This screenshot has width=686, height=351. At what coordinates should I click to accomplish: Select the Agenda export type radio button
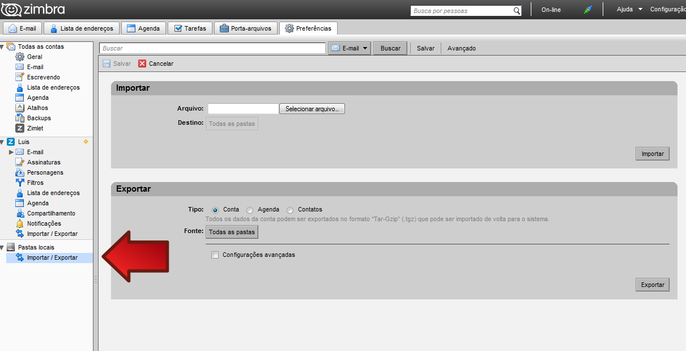[250, 210]
